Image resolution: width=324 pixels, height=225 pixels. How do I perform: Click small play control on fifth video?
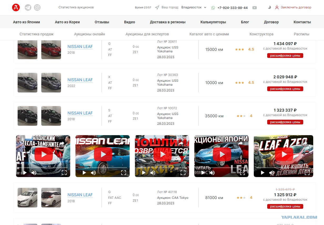pyautogui.click(x=262, y=173)
